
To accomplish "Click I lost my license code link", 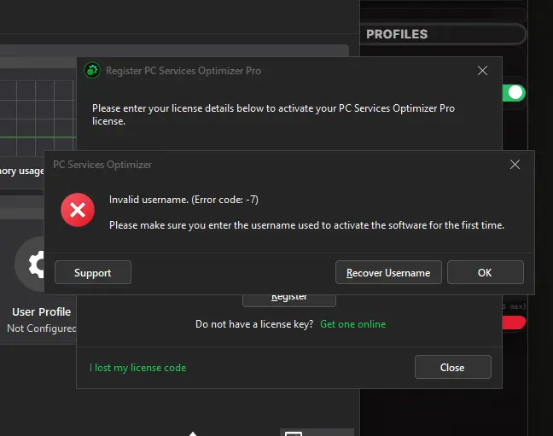I will point(138,368).
